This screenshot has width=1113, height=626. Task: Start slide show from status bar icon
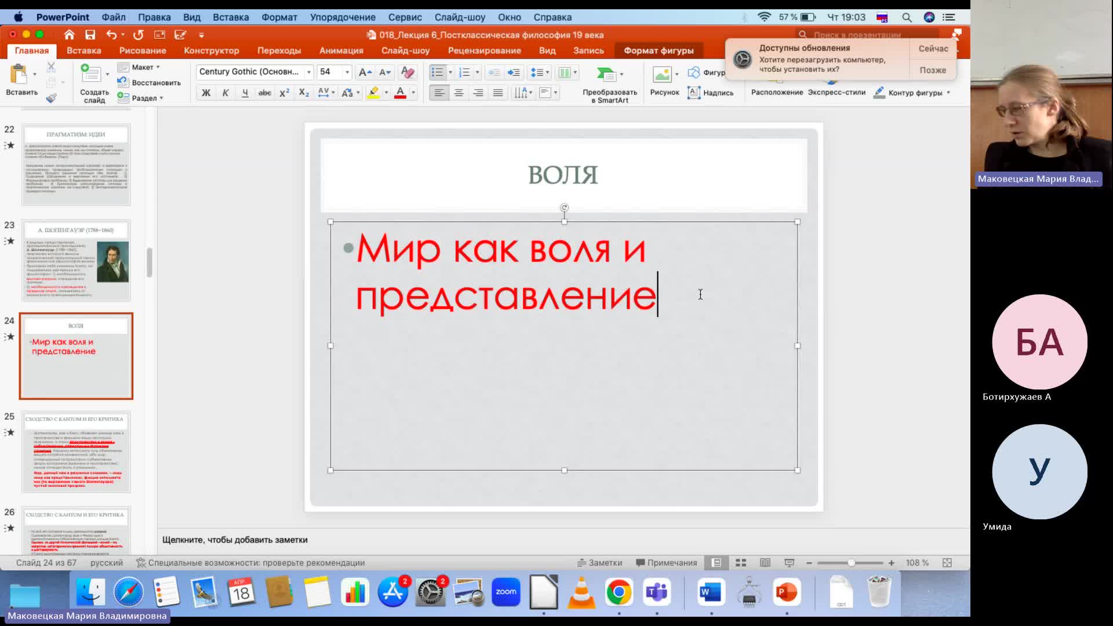coord(789,563)
